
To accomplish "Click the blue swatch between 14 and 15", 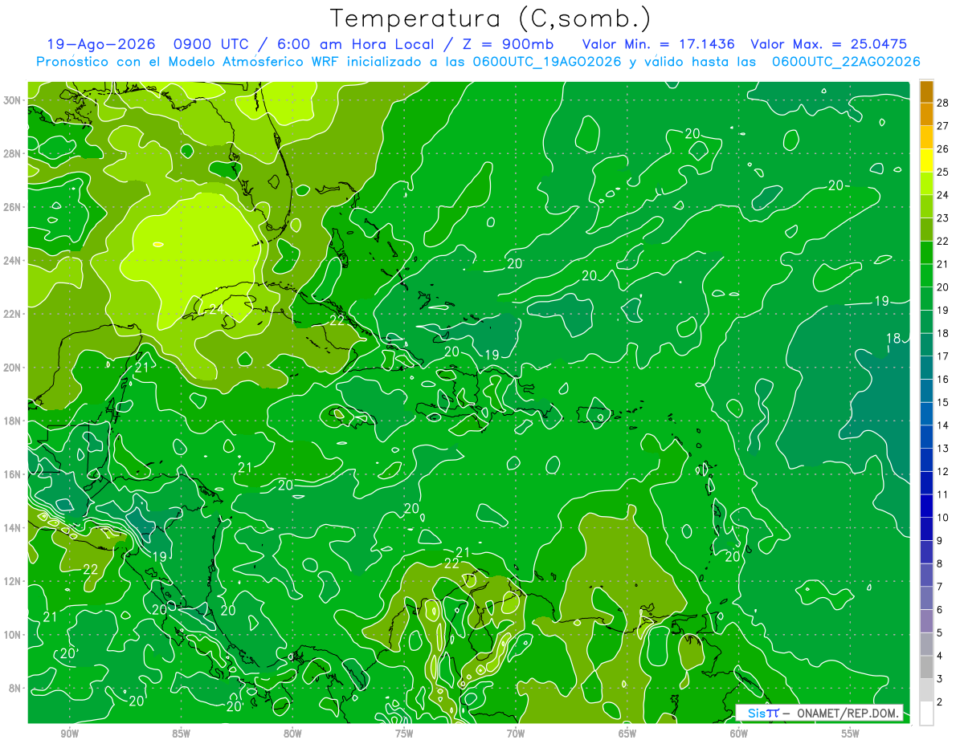I will coord(926,413).
